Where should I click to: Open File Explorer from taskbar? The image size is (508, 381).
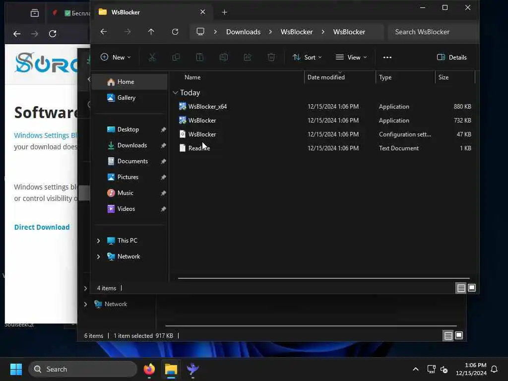click(x=171, y=369)
